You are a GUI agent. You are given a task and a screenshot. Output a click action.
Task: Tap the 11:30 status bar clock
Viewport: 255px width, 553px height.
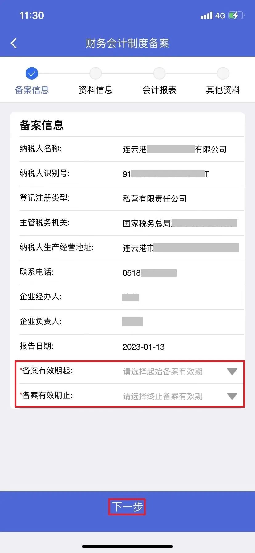pos(32,15)
